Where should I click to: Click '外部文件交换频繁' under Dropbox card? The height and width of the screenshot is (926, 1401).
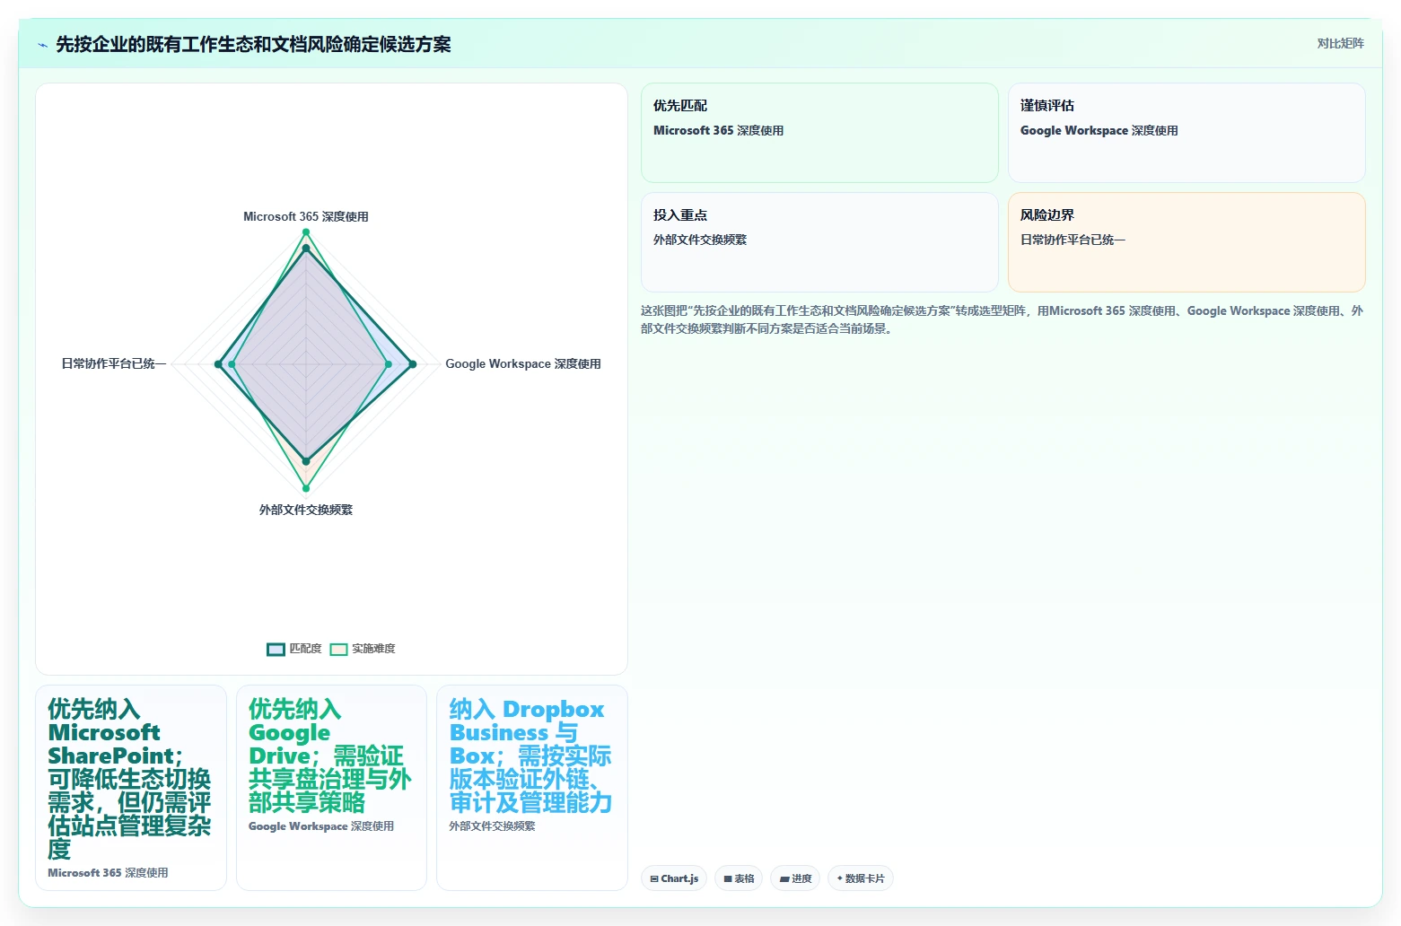tap(492, 826)
